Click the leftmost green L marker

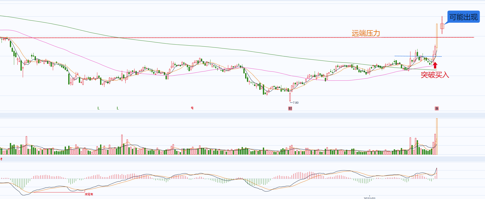pos(99,108)
